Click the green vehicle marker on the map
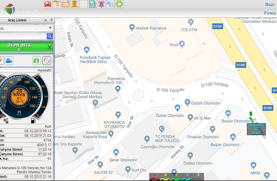277x181 pixels. (251, 117)
